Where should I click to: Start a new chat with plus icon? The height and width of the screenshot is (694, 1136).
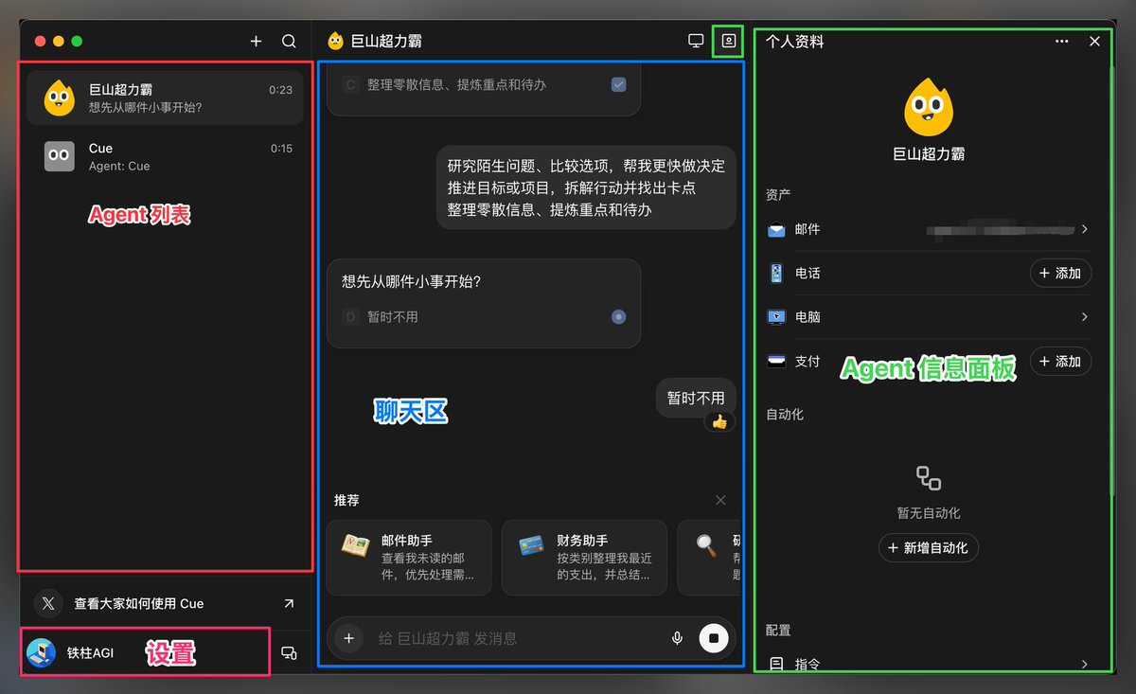[x=256, y=42]
